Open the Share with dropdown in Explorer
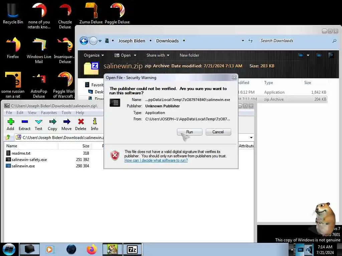The image size is (342, 256). (x=158, y=55)
